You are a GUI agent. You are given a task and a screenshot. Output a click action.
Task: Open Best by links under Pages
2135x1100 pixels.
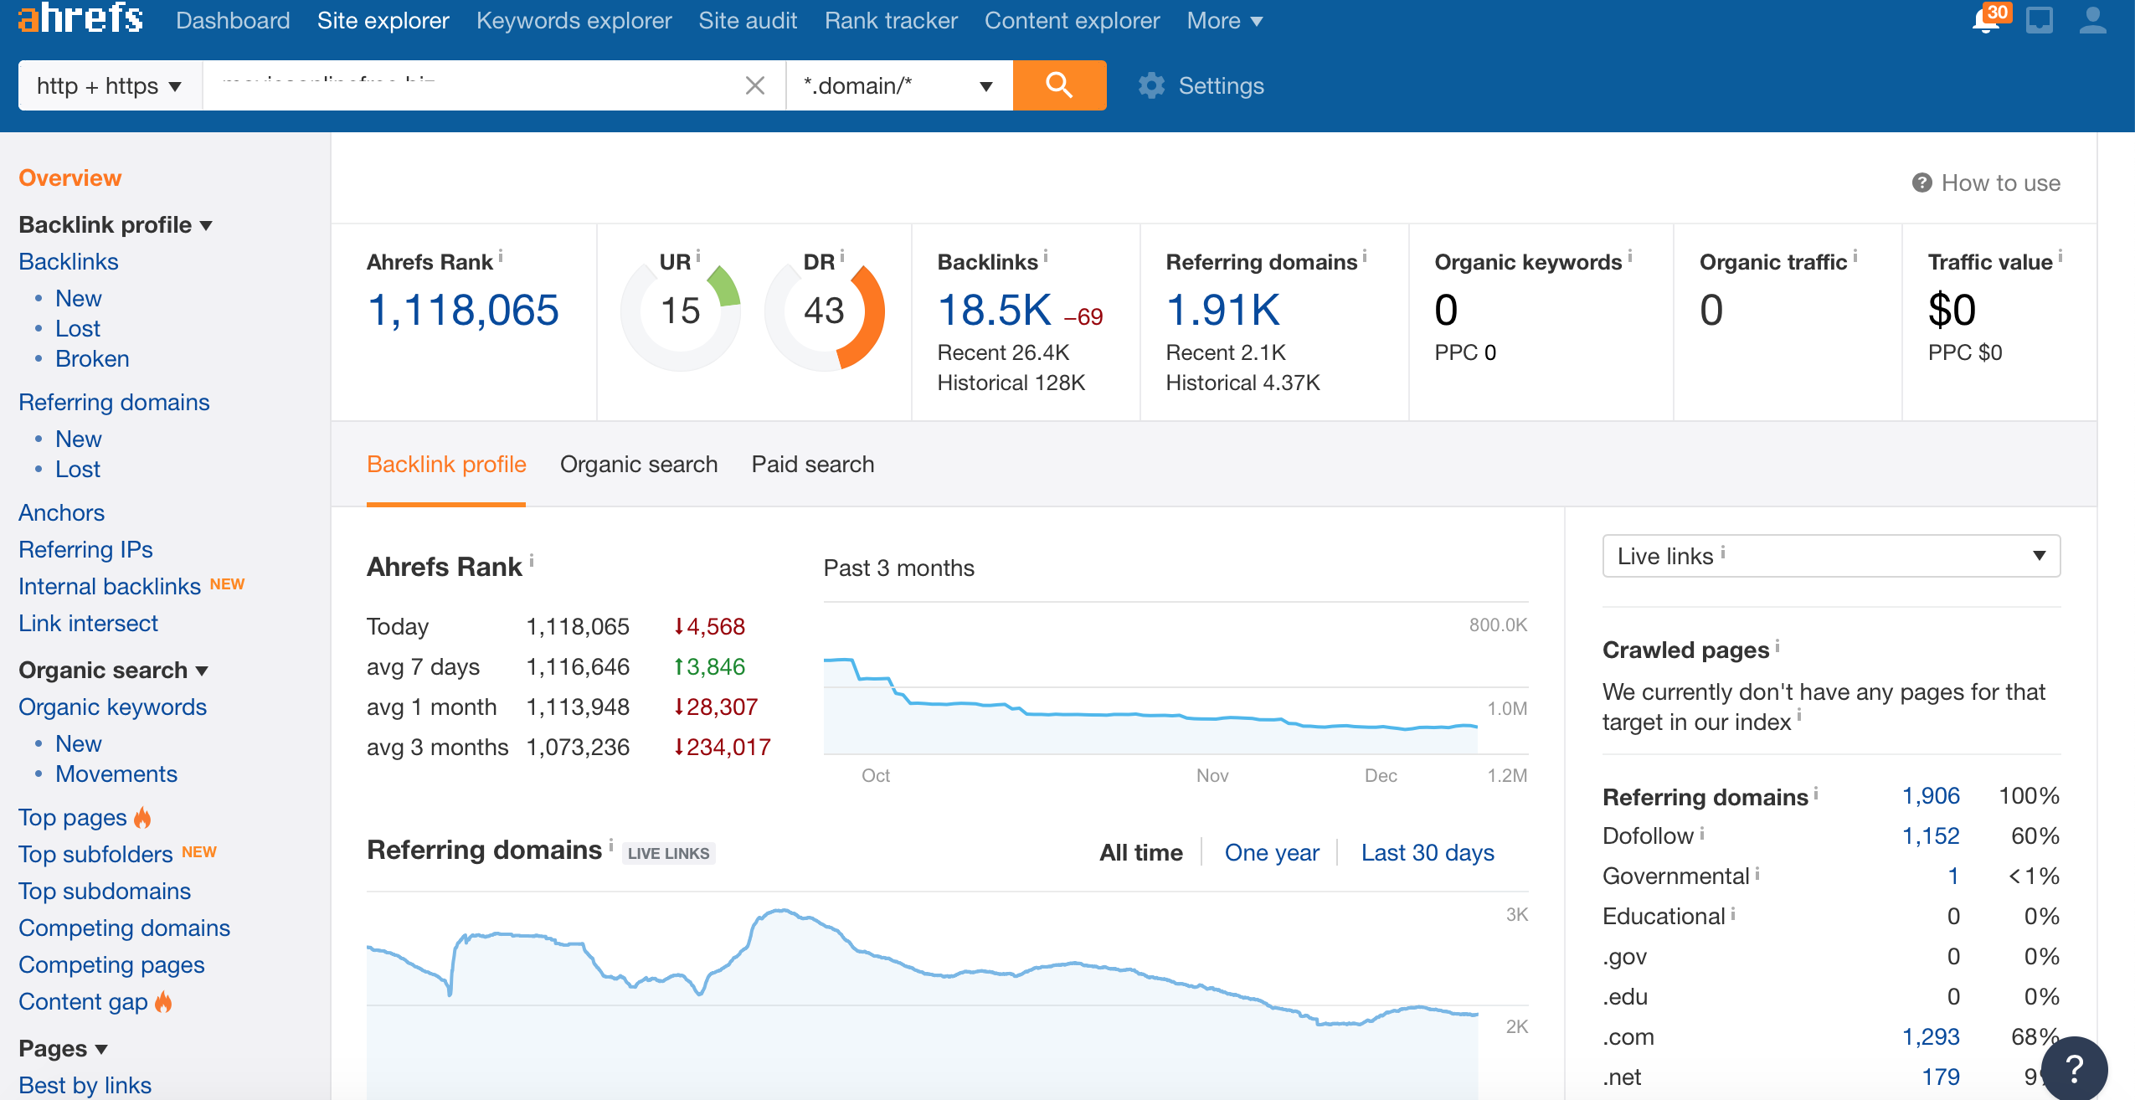pos(85,1085)
